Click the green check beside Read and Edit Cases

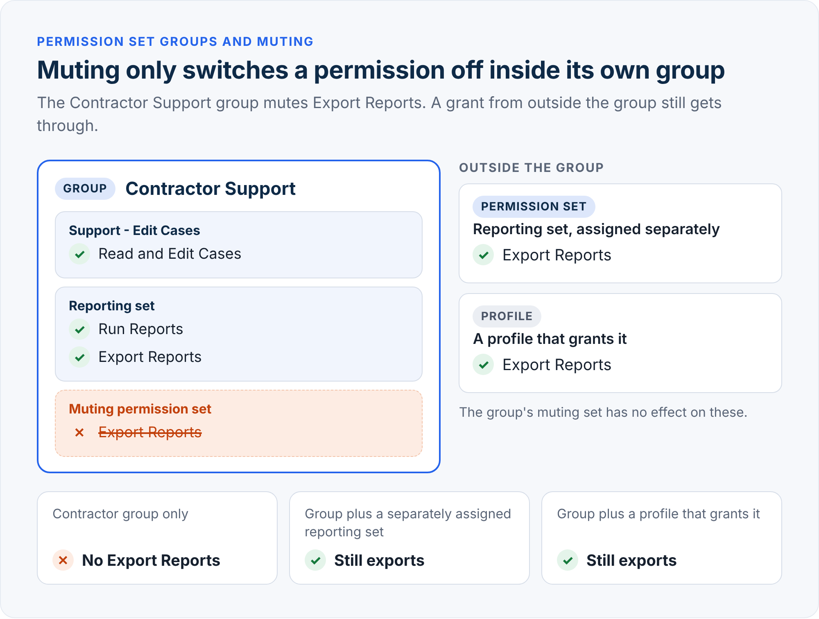pos(79,254)
